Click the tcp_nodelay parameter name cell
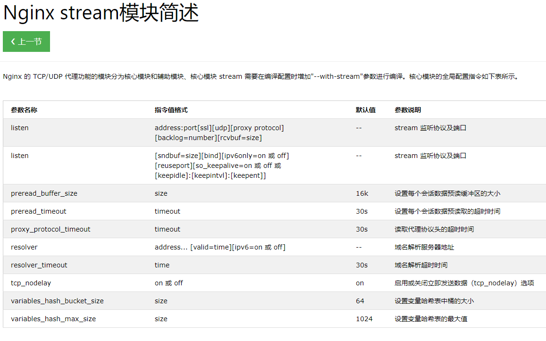The width and height of the screenshot is (546, 341). [x=31, y=283]
